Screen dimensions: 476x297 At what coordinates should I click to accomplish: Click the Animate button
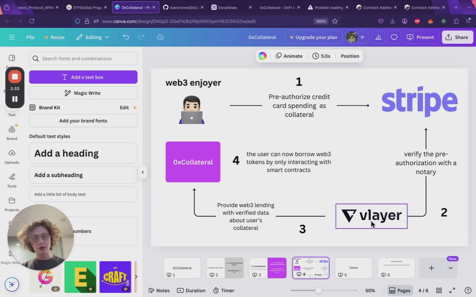[289, 56]
